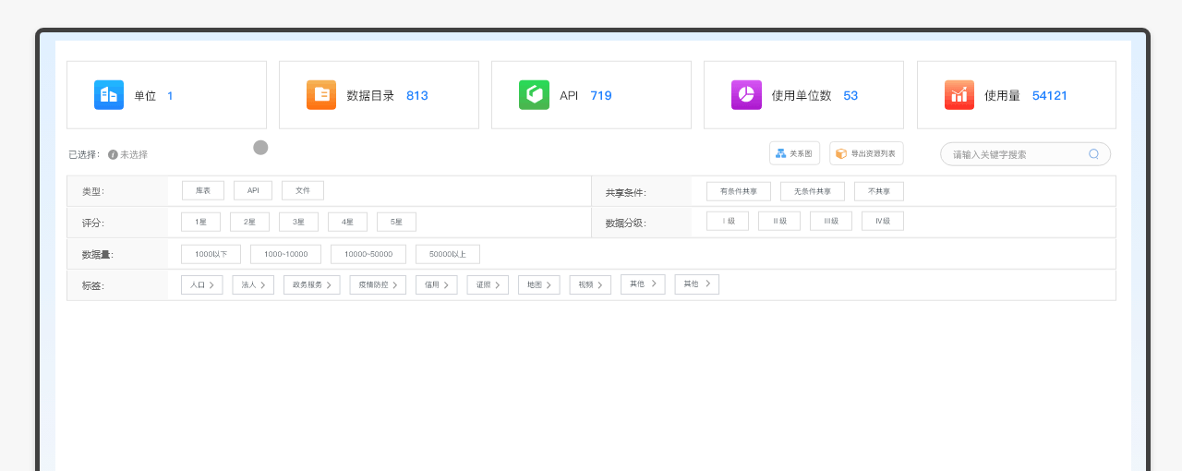
Task: Select the IV级 data grade filter
Action: pos(883,221)
